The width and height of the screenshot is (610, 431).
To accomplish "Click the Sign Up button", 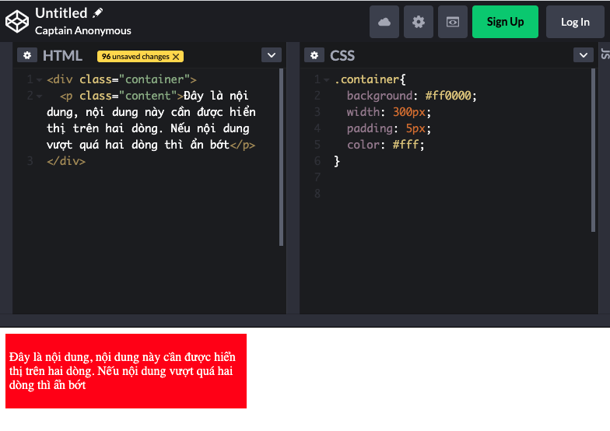I will pos(505,22).
